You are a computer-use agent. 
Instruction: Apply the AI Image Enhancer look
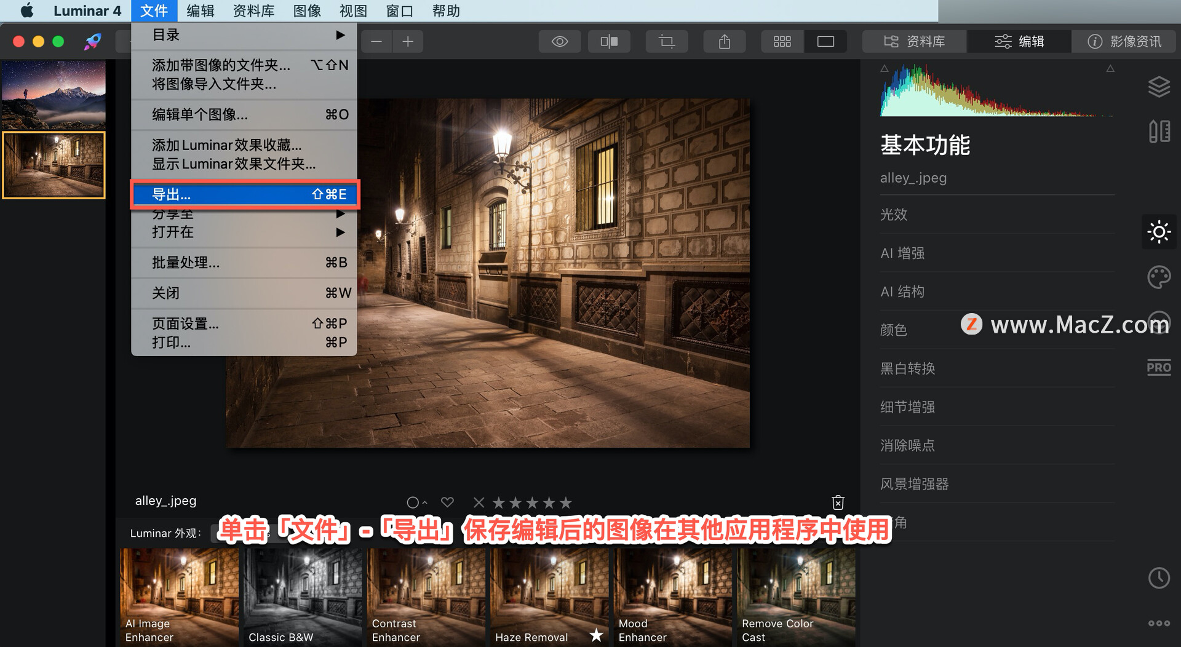(x=179, y=597)
